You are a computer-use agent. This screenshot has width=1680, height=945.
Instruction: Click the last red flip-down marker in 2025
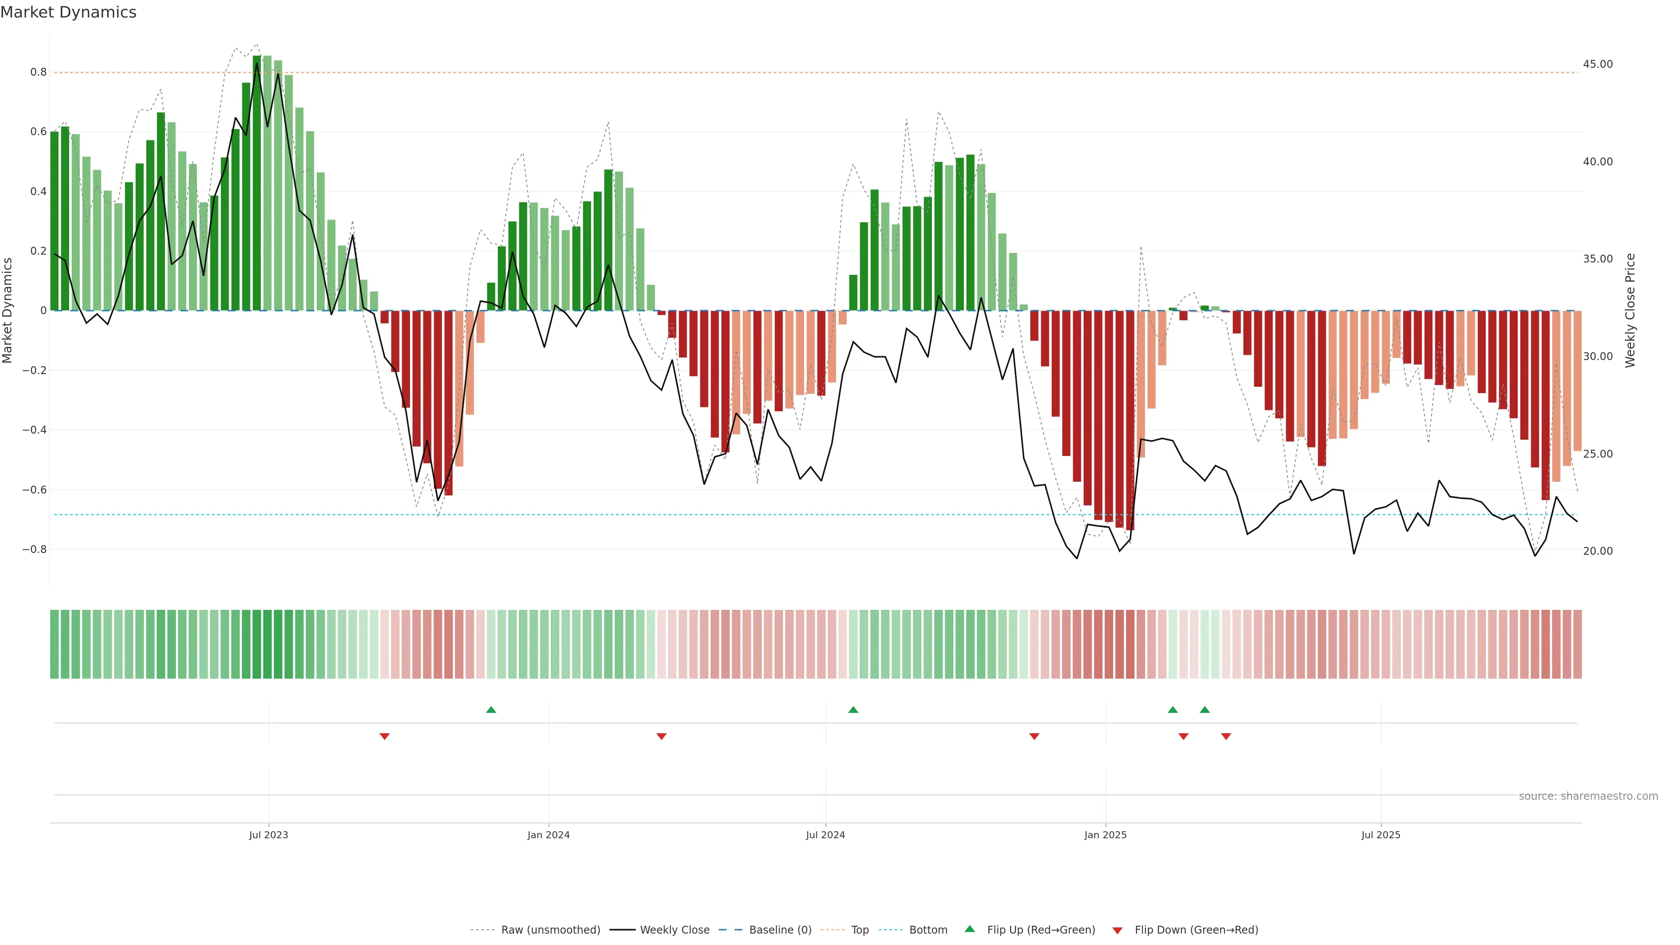click(1226, 736)
